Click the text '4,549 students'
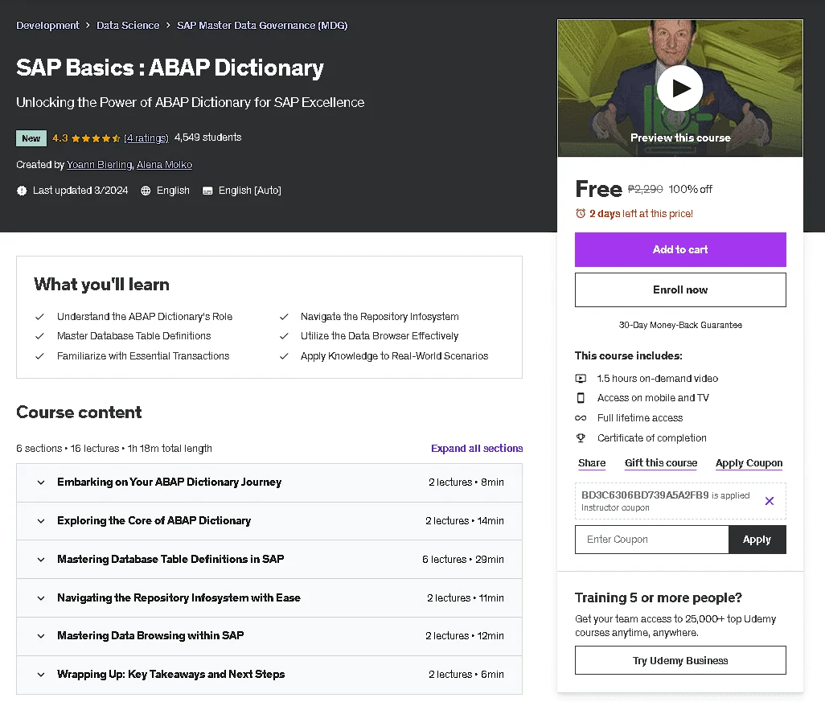The width and height of the screenshot is (825, 702). tap(207, 138)
